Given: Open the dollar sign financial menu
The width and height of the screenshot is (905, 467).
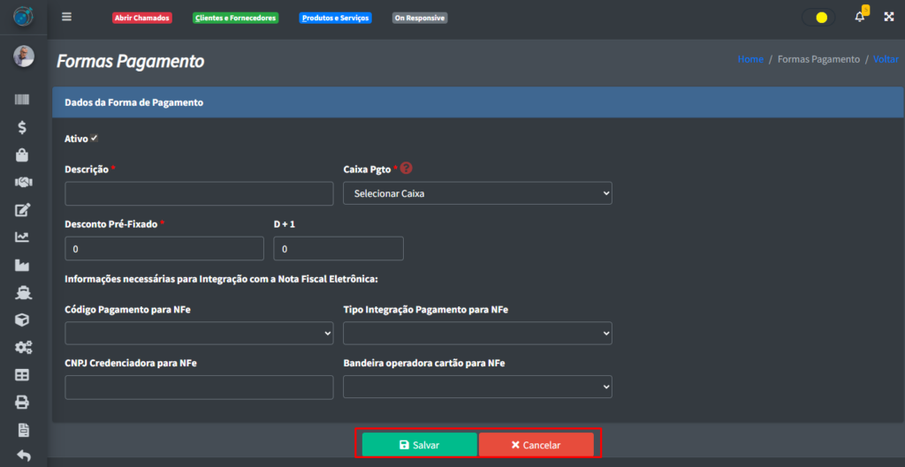Looking at the screenshot, I should [23, 128].
